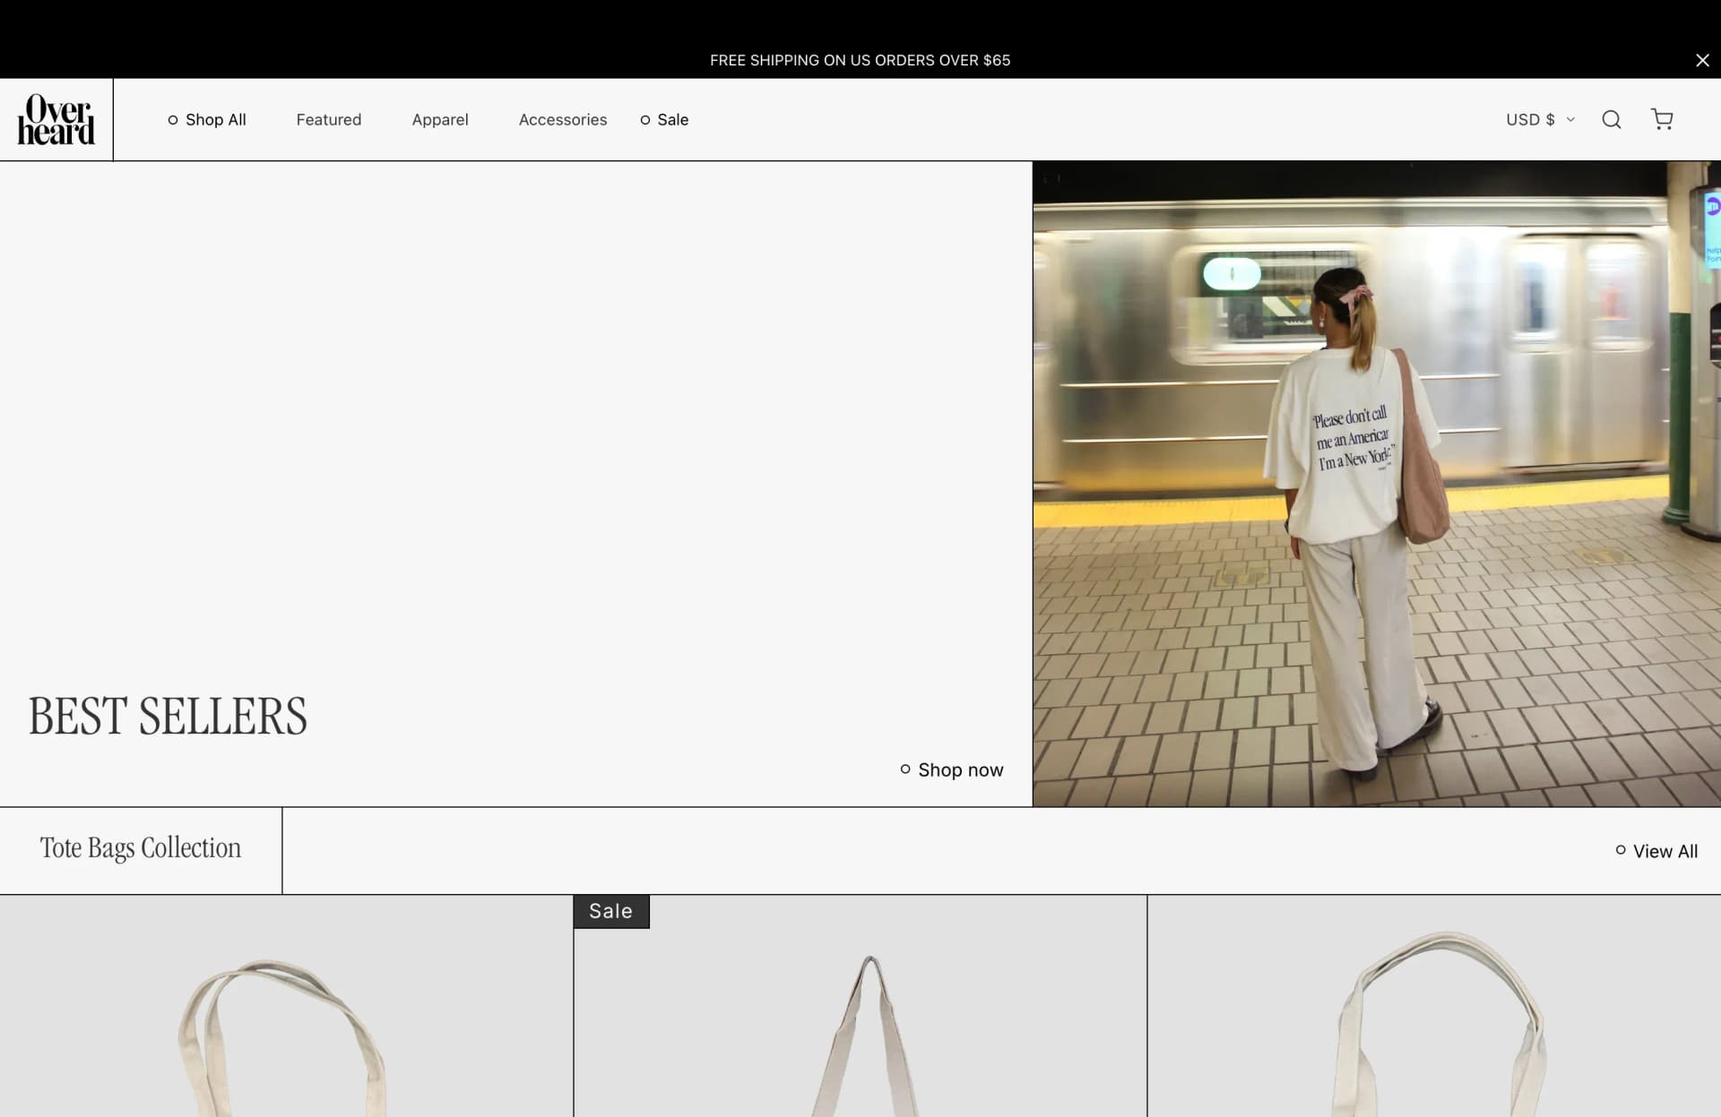Click the Overheard logo
1721x1117 pixels.
(x=56, y=119)
